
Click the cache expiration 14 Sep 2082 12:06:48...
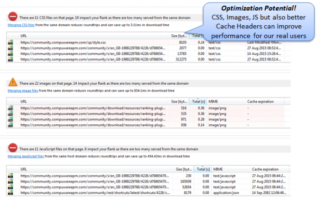[x=269, y=193]
